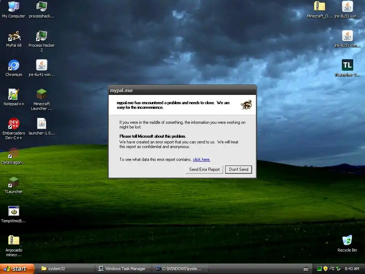This screenshot has width=365, height=274.
Task: Select the My Computer desktop icon
Action: pyautogui.click(x=14, y=10)
